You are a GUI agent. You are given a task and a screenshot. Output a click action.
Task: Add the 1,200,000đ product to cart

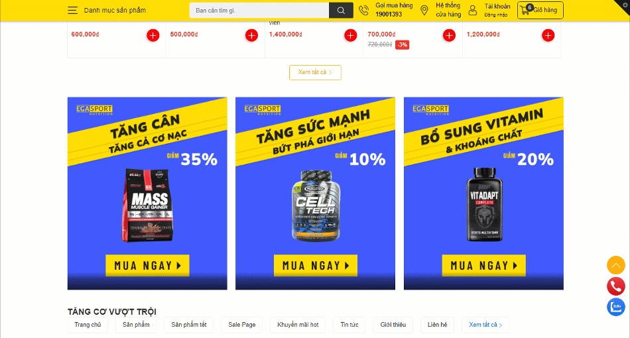click(548, 35)
